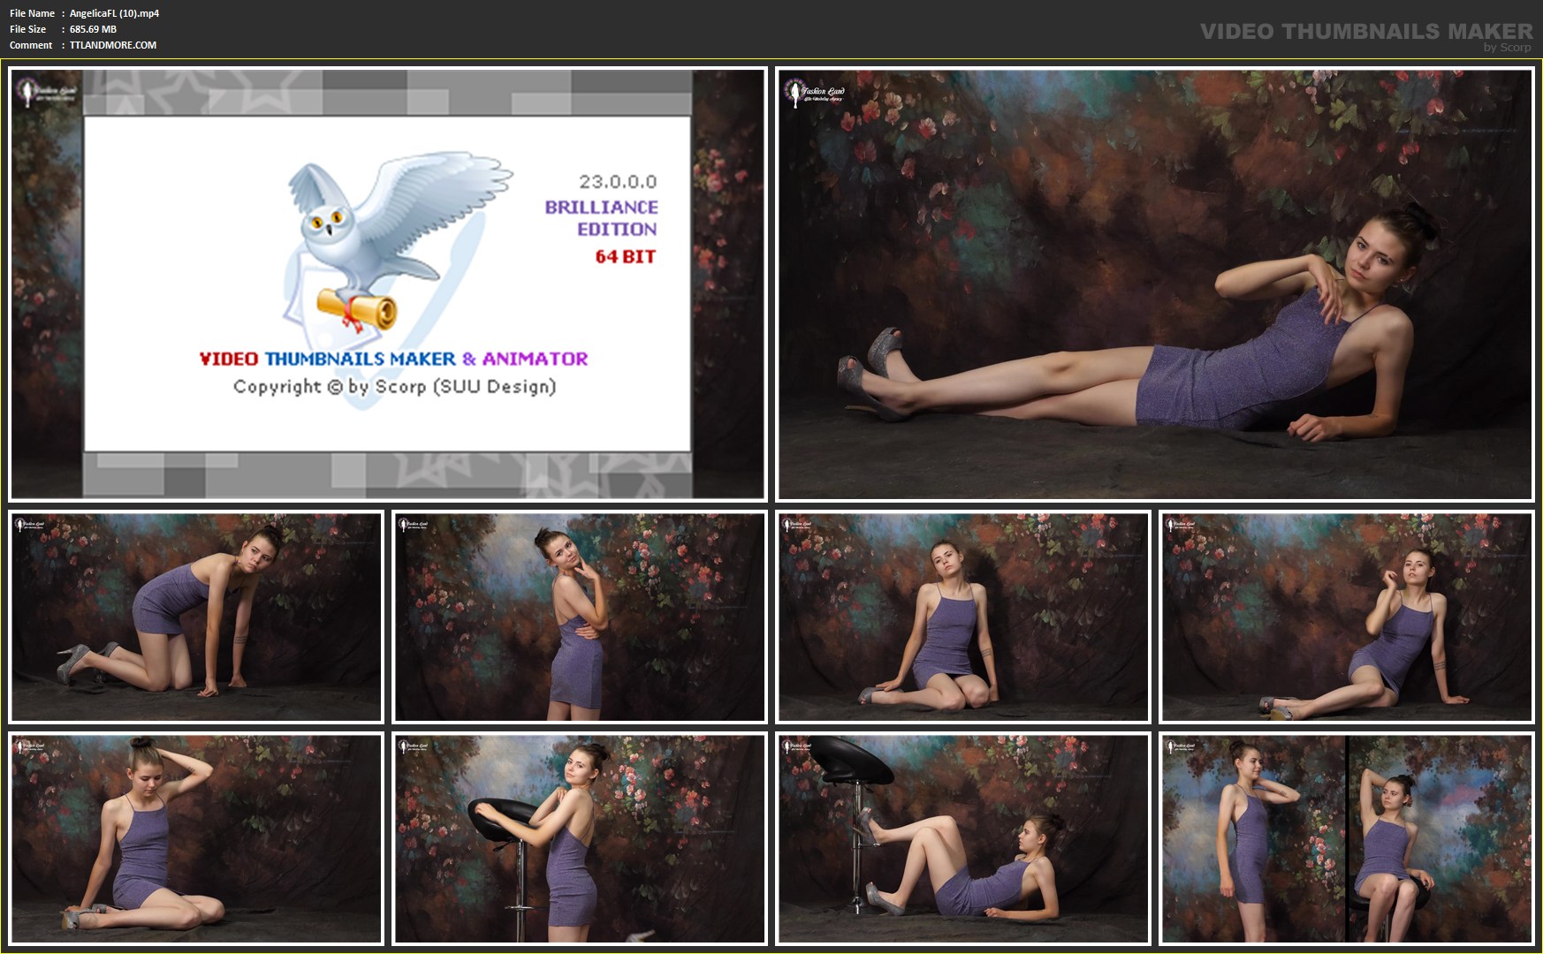The height and width of the screenshot is (954, 1543).
Task: Click the 64 BIT red label
Action: tap(625, 257)
